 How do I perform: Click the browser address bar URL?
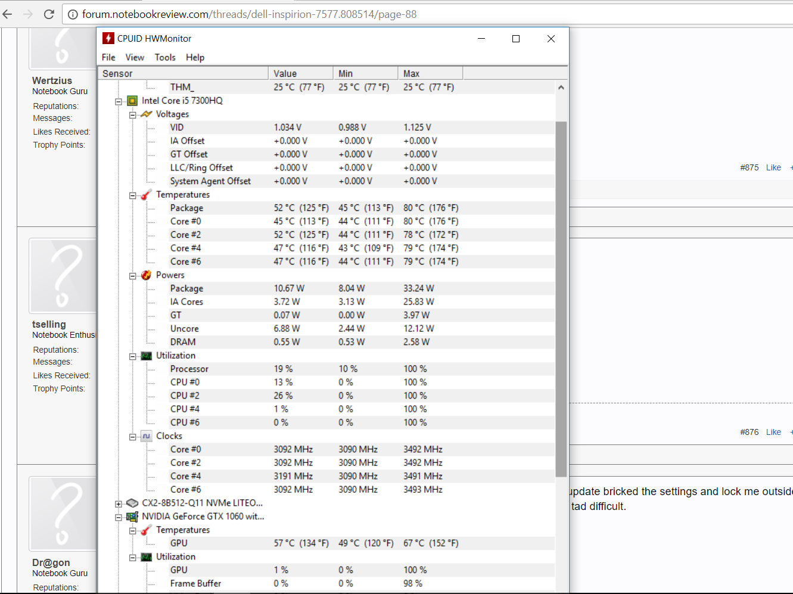pyautogui.click(x=249, y=14)
